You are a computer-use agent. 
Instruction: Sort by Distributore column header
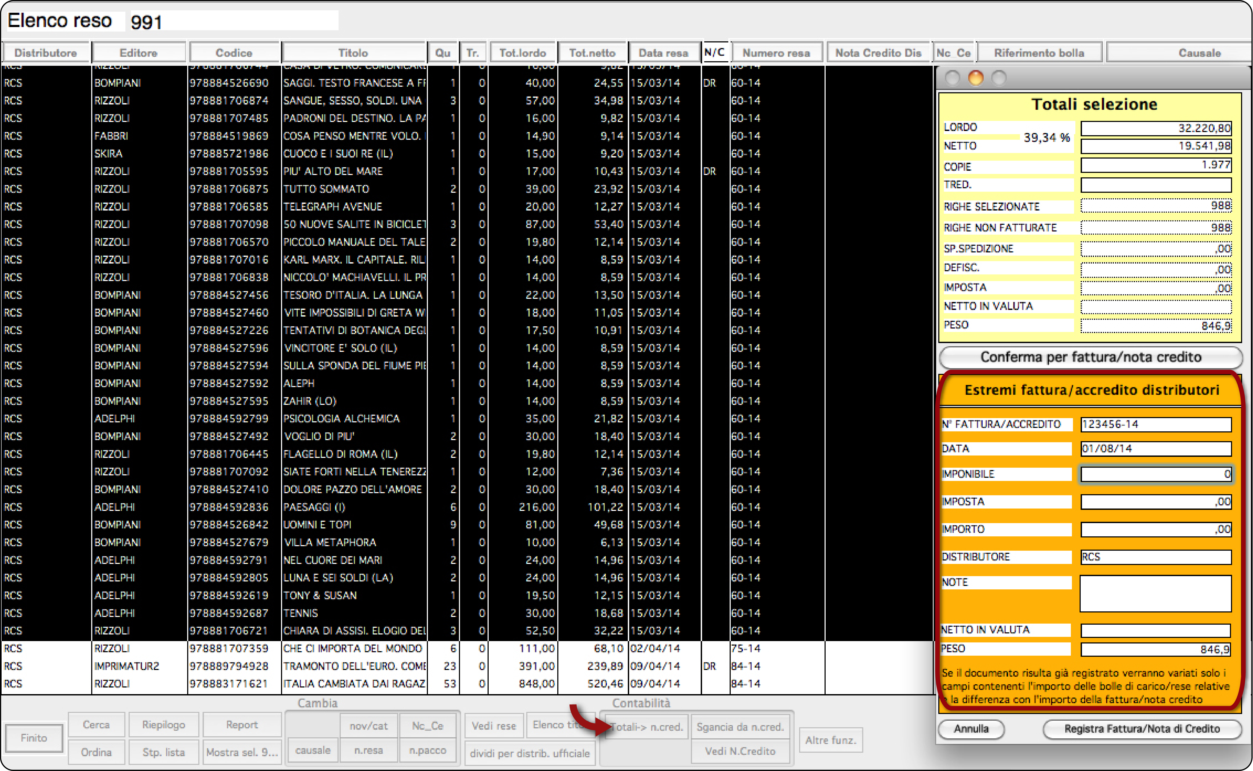pos(45,53)
